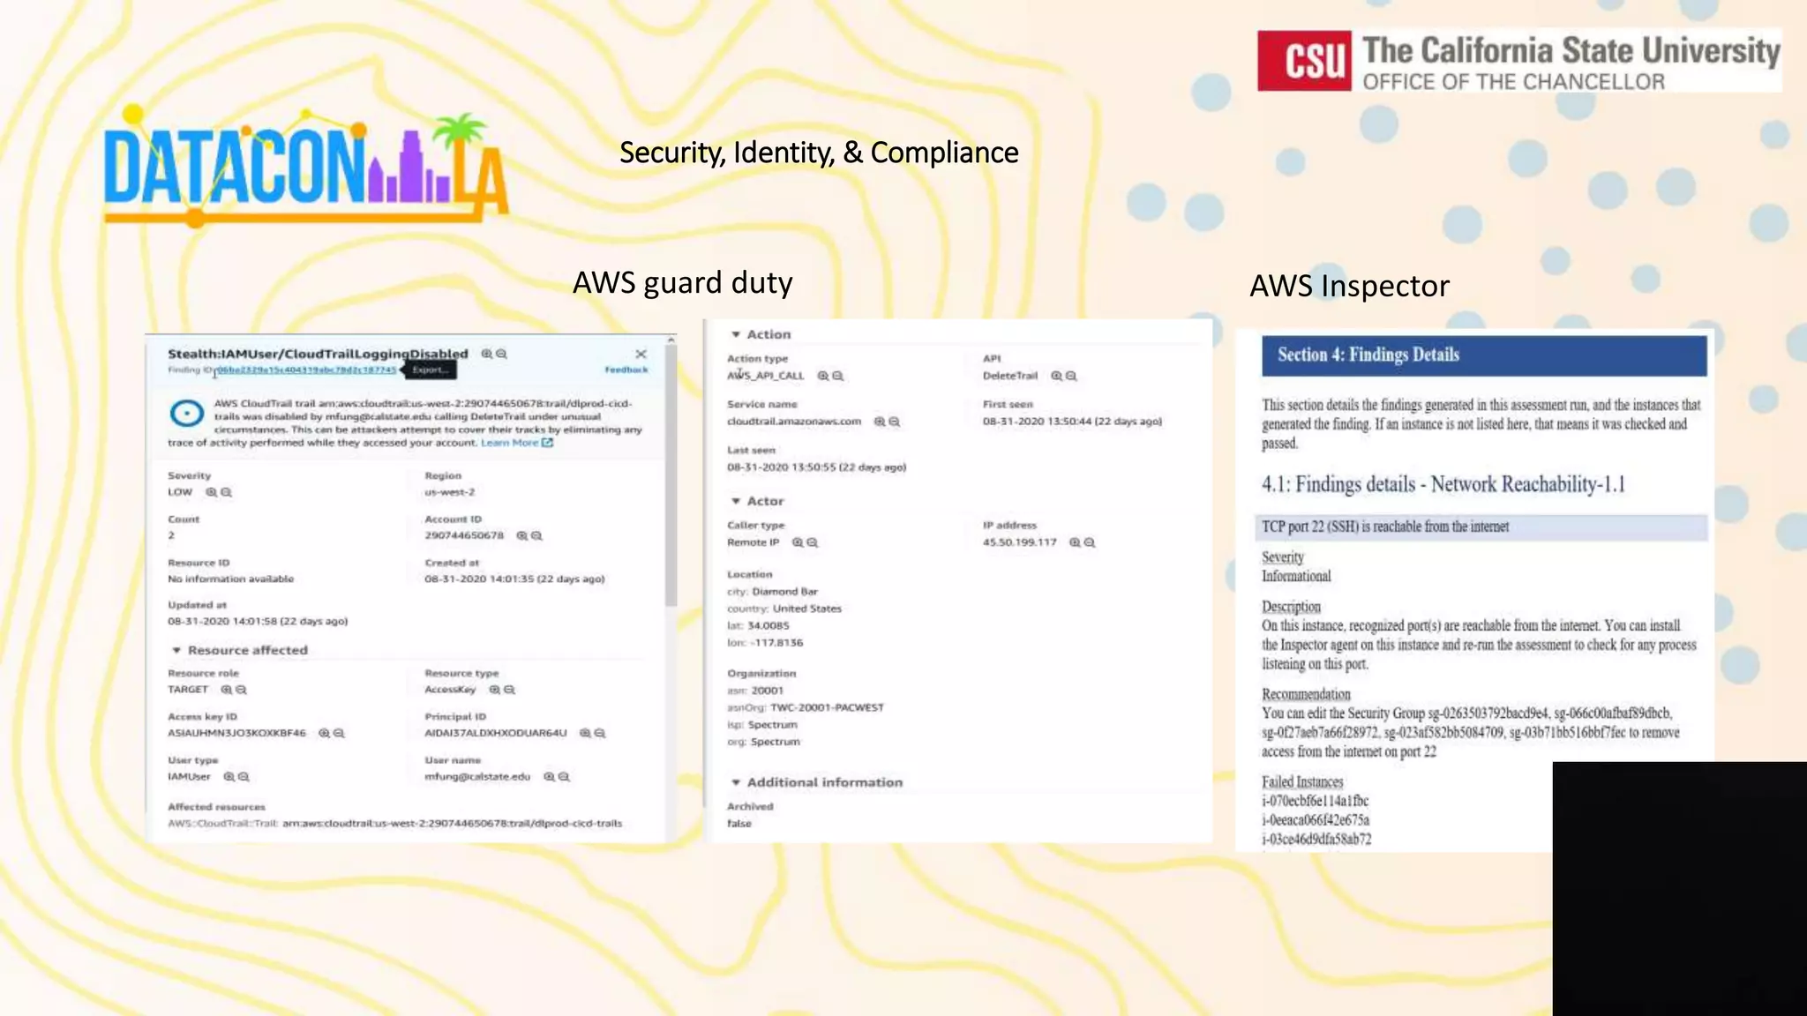The height and width of the screenshot is (1016, 1807).
Task: Click the 'Security, Identity, & Compliance' title
Action: click(819, 153)
